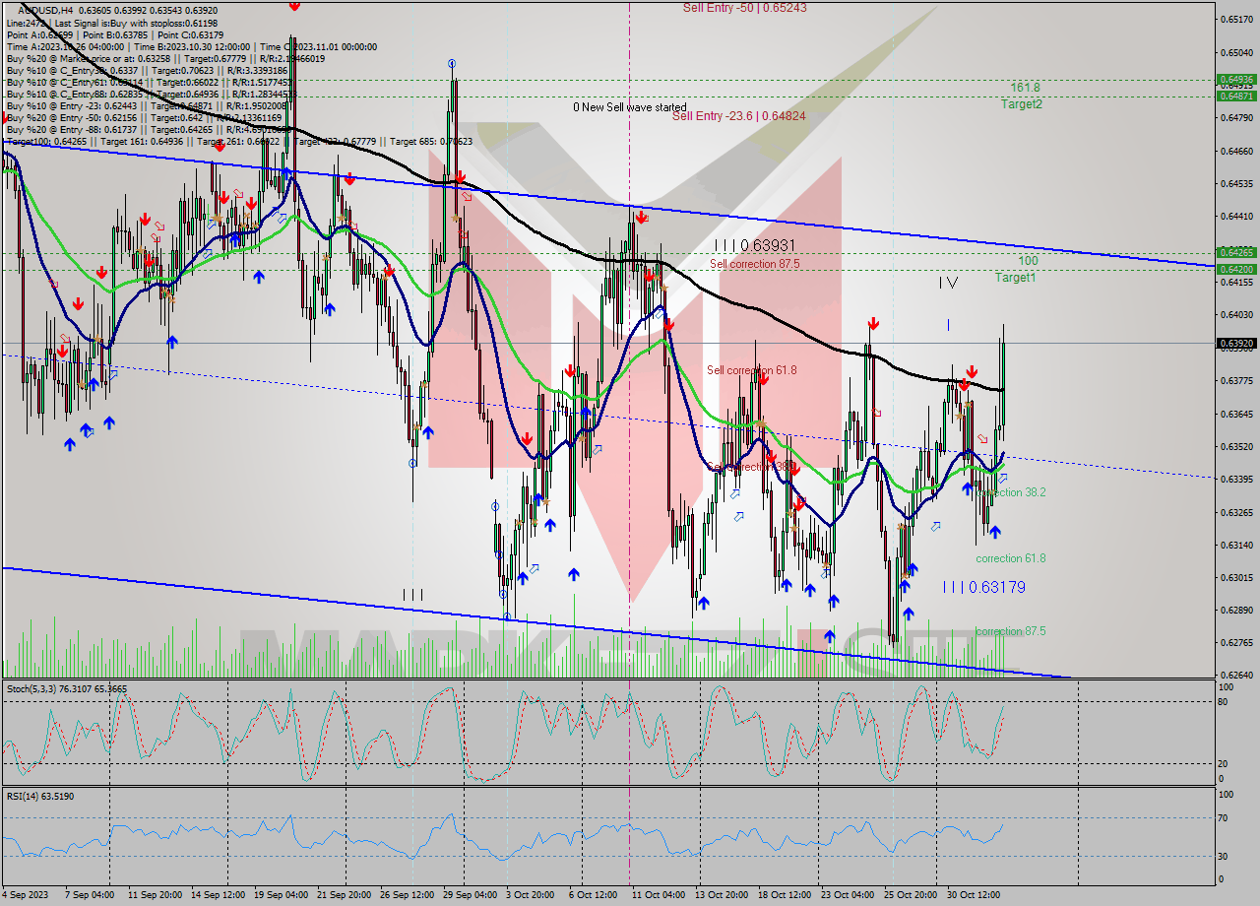Viewport: 1260px width, 906px height.
Task: Click the 30 Oct 12:00 time label
Action: point(974,895)
